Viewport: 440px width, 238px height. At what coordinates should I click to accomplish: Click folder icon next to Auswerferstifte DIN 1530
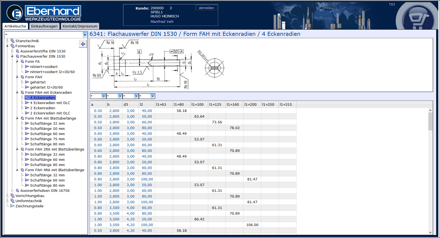(x=17, y=51)
